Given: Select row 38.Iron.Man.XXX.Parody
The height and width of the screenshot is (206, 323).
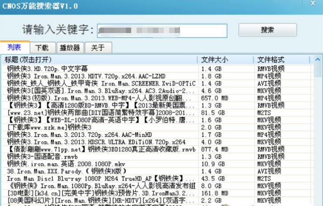Looking at the screenshot, I should click(157, 171).
